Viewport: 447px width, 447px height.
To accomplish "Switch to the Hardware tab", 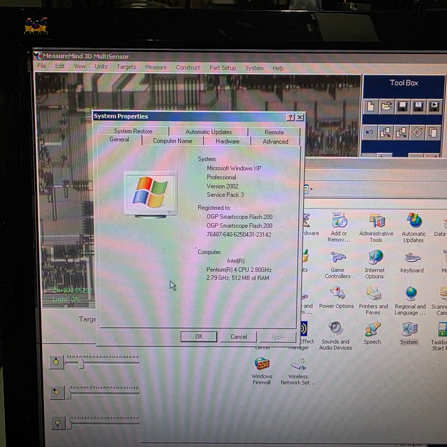I will point(227,141).
